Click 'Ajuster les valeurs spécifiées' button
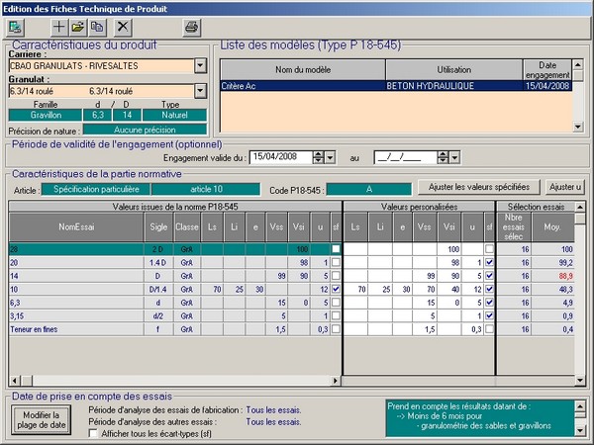Image resolution: width=594 pixels, height=445 pixels. click(x=479, y=187)
